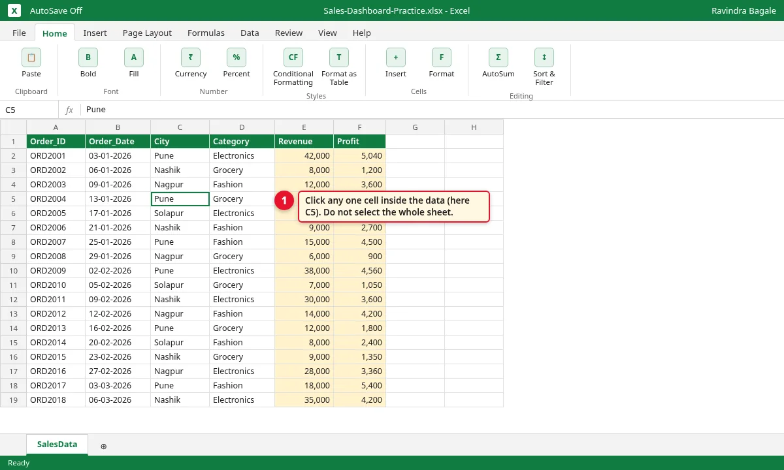This screenshot has width=784, height=470.
Task: Select the date cell 09-02-2026
Action: (x=118, y=300)
